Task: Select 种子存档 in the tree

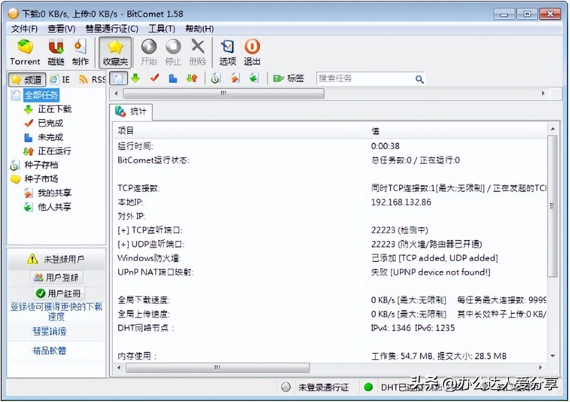Action: point(41,165)
